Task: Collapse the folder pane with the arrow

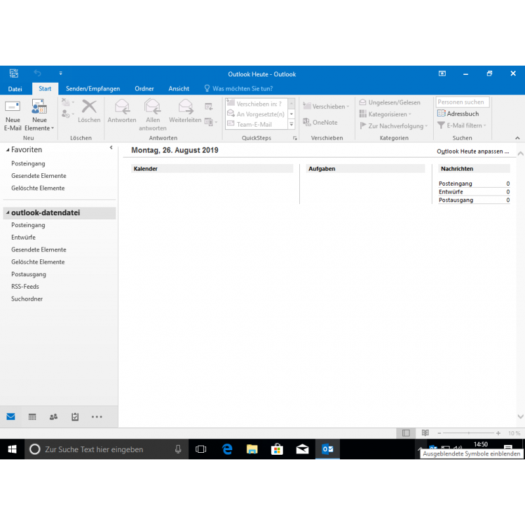Action: click(111, 148)
